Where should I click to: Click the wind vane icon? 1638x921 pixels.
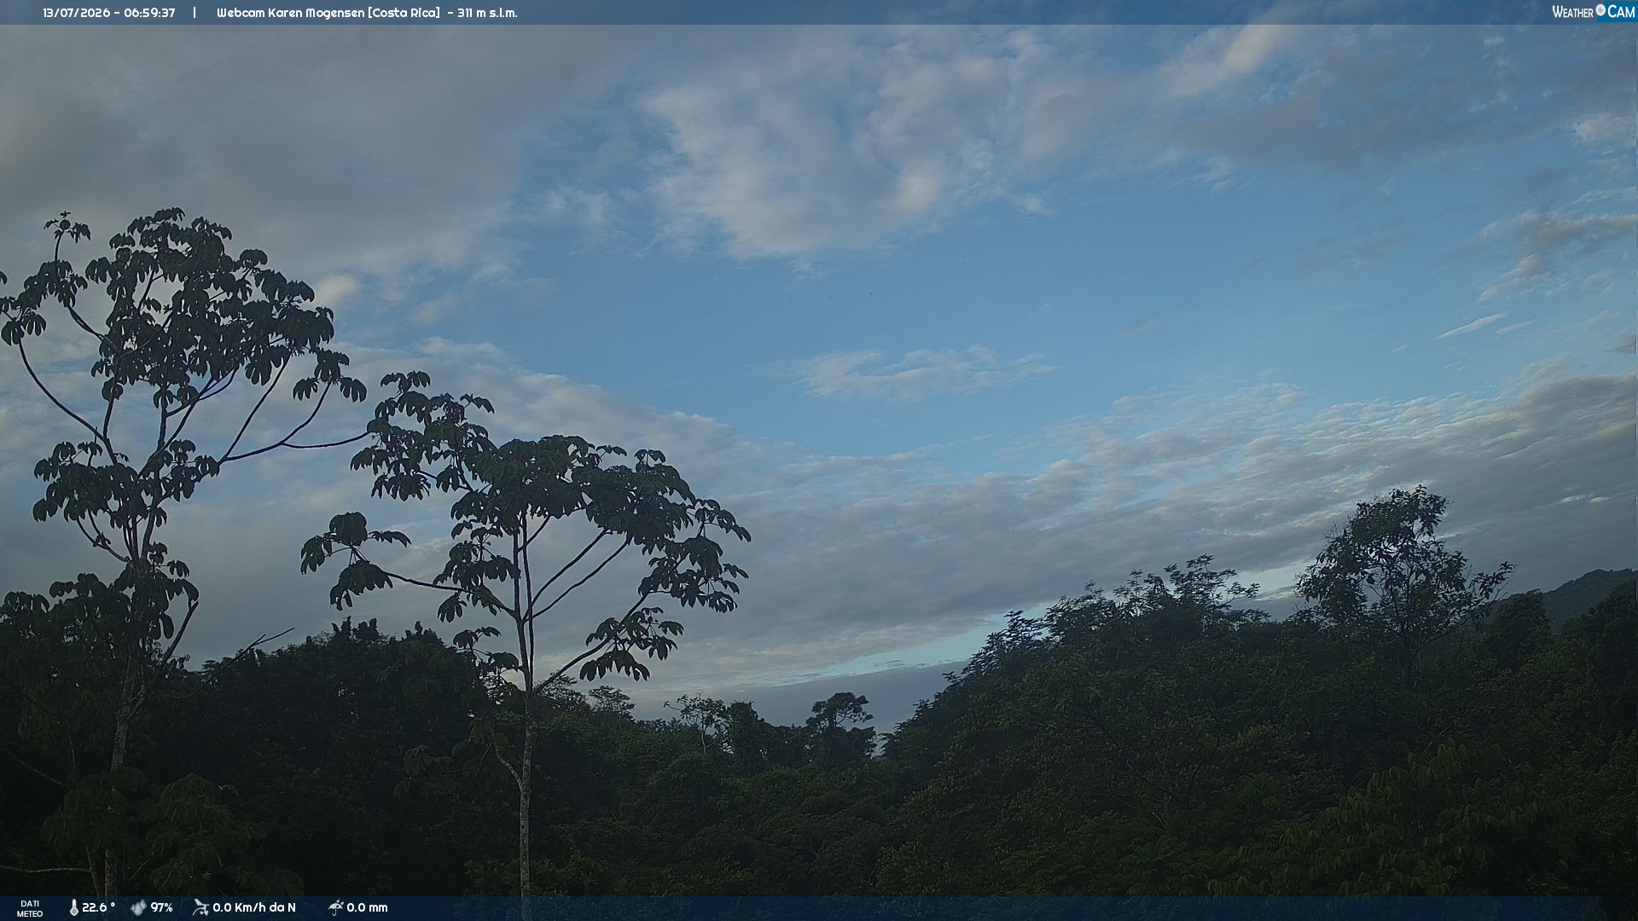click(200, 907)
